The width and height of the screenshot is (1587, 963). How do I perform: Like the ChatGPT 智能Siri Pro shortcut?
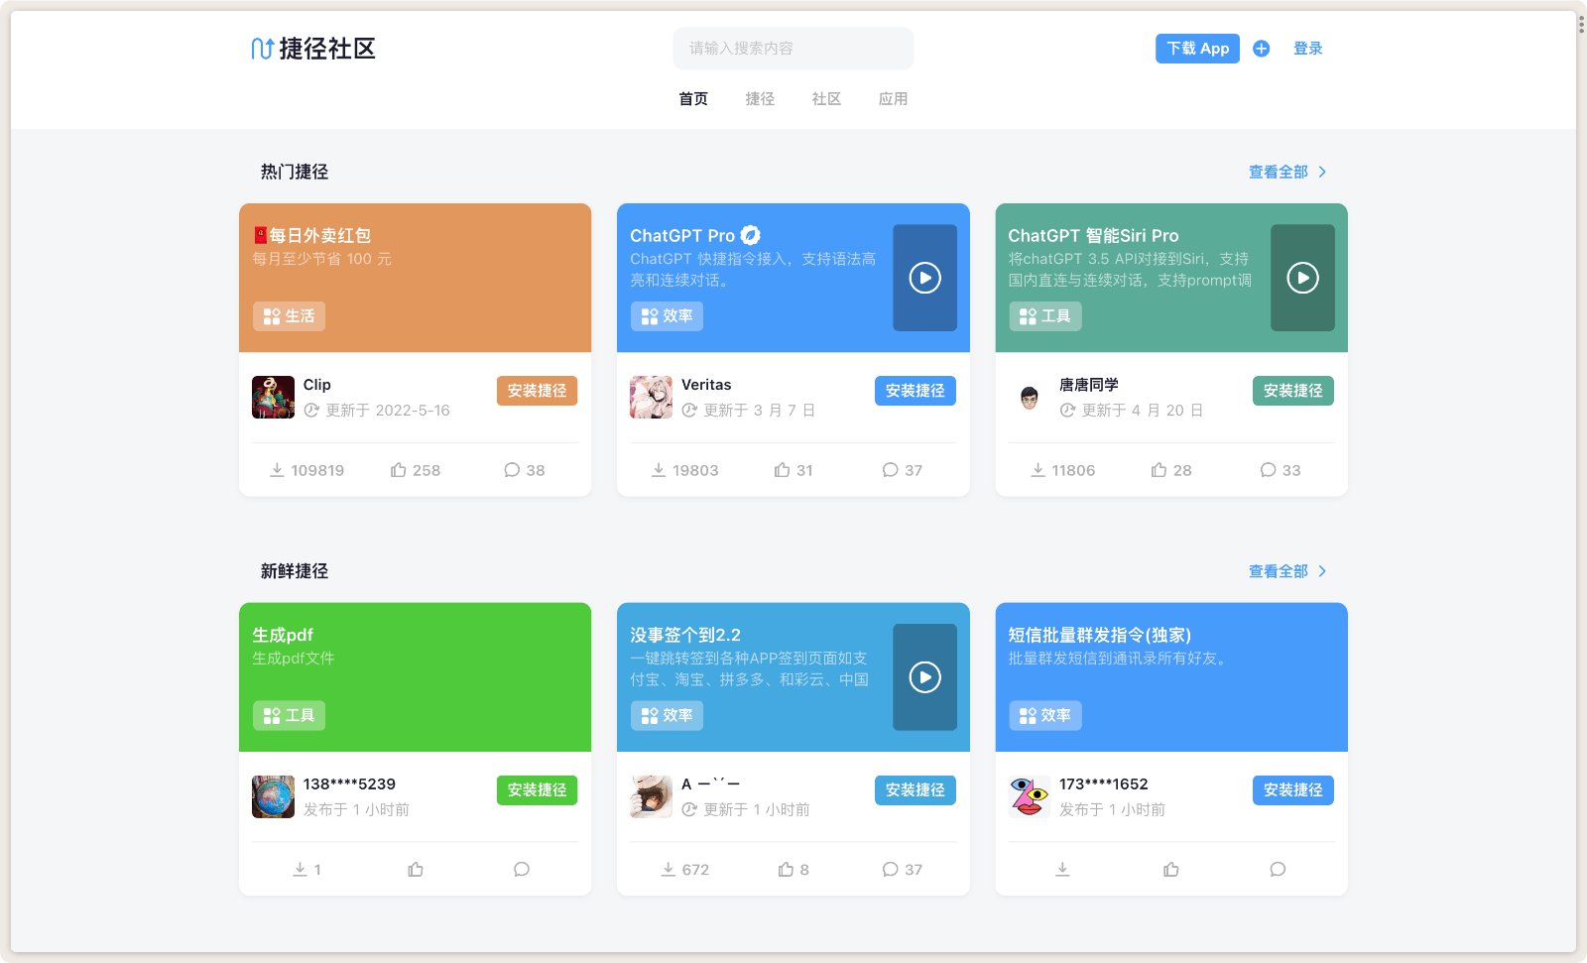[1159, 470]
